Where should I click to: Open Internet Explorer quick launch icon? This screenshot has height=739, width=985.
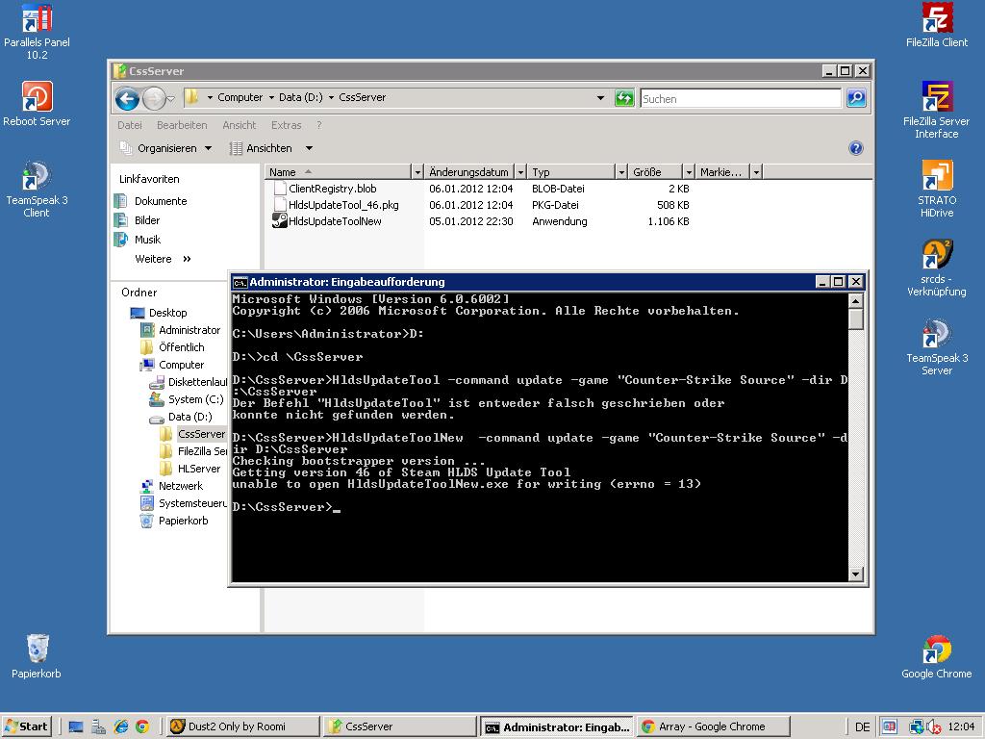pos(121,726)
